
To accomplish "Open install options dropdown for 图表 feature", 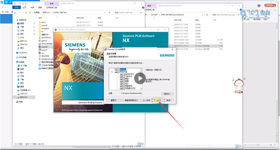I will tap(122, 79).
